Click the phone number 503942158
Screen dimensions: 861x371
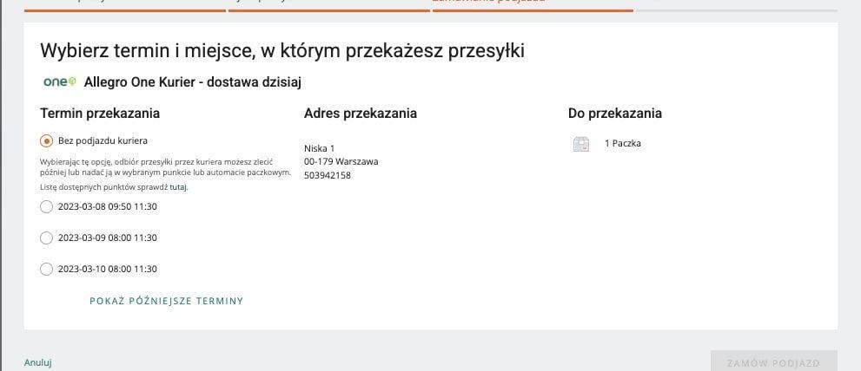[x=328, y=175]
